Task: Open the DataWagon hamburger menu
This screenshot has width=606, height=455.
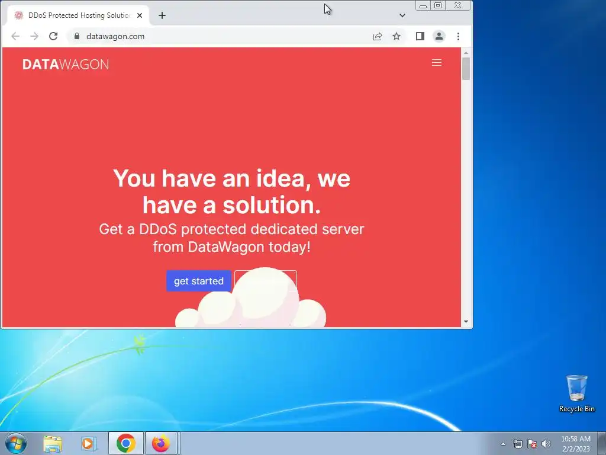Action: click(x=436, y=63)
